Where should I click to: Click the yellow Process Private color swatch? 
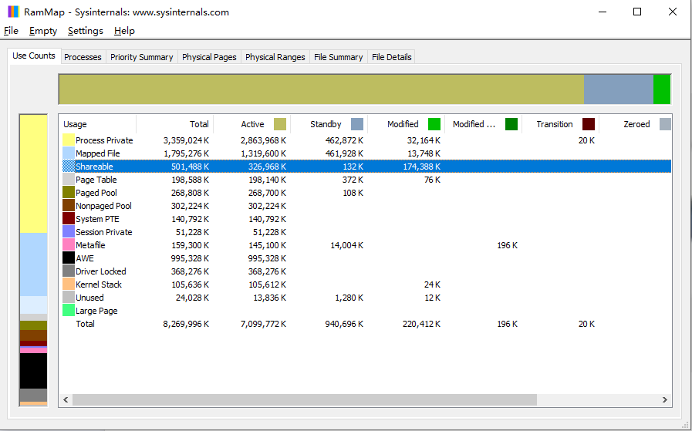point(69,140)
